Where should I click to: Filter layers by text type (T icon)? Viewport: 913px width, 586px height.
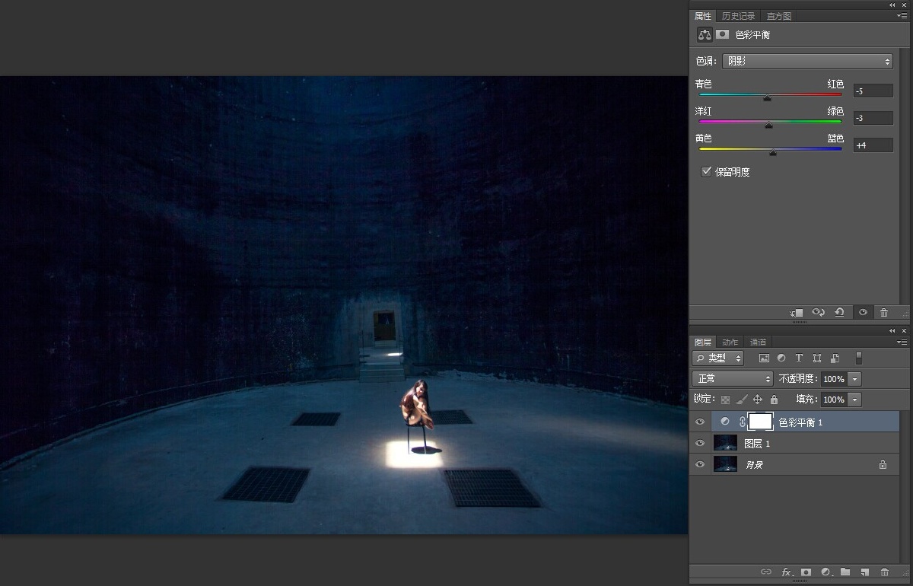pyautogui.click(x=799, y=358)
